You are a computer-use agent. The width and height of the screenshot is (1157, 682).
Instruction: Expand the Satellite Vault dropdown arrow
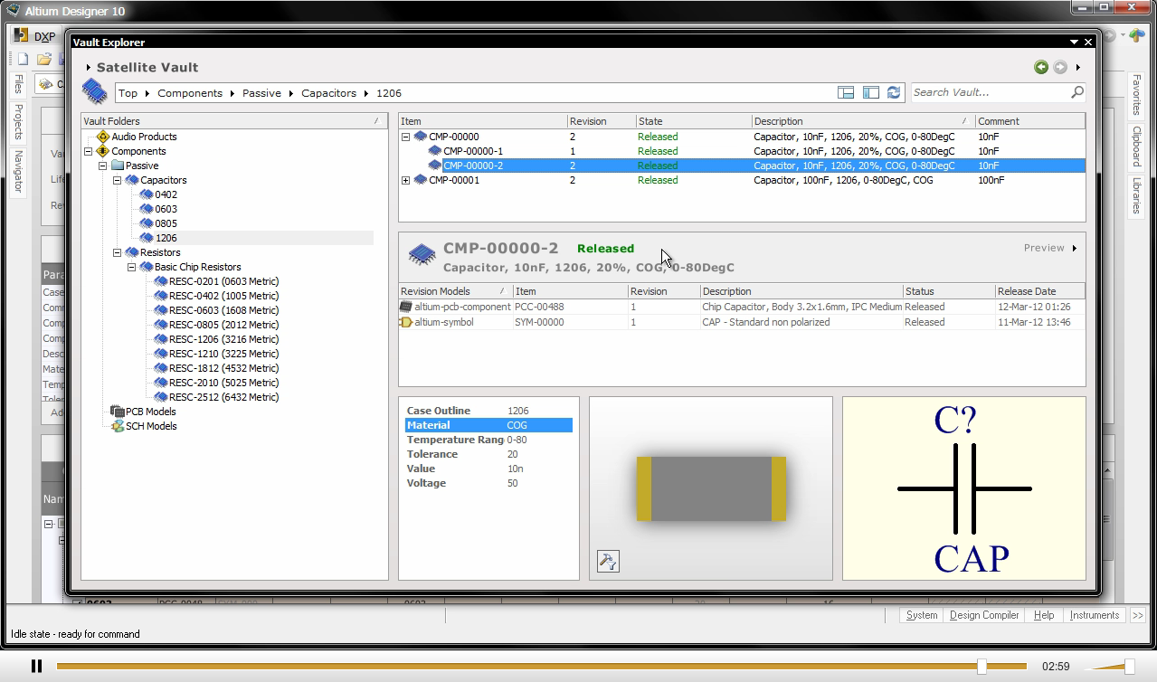[89, 68]
